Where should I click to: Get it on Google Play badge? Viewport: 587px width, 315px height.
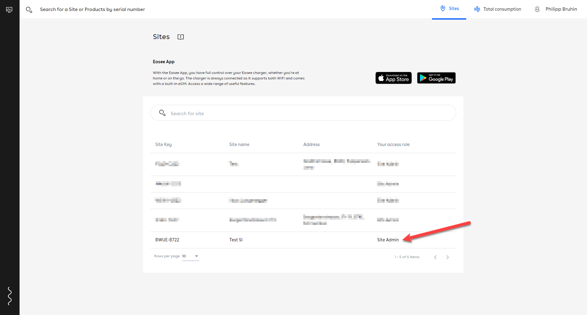click(436, 78)
